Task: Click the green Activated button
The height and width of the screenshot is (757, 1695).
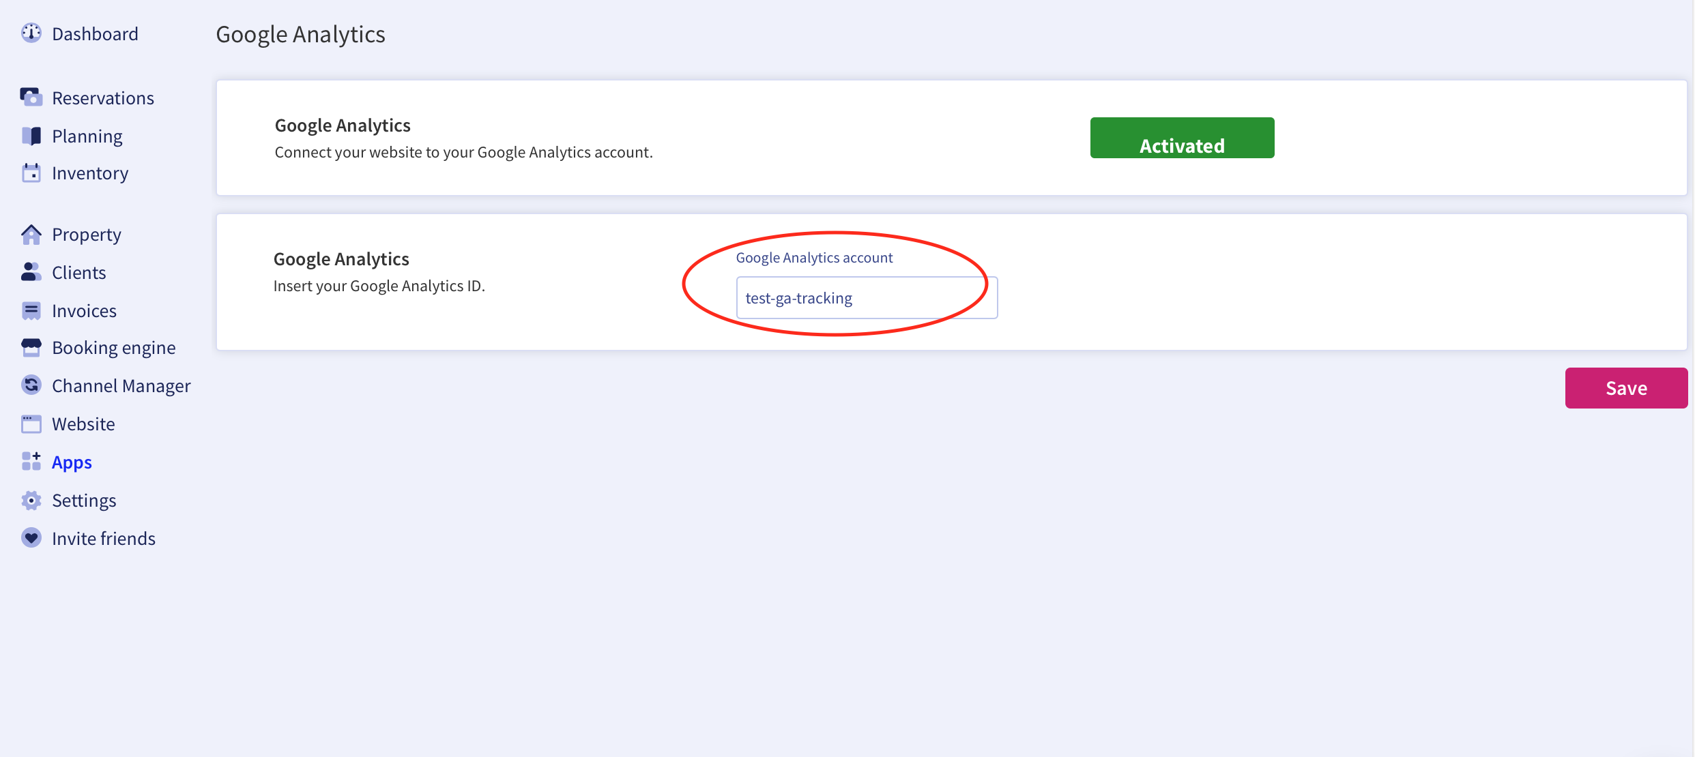Action: 1182,138
